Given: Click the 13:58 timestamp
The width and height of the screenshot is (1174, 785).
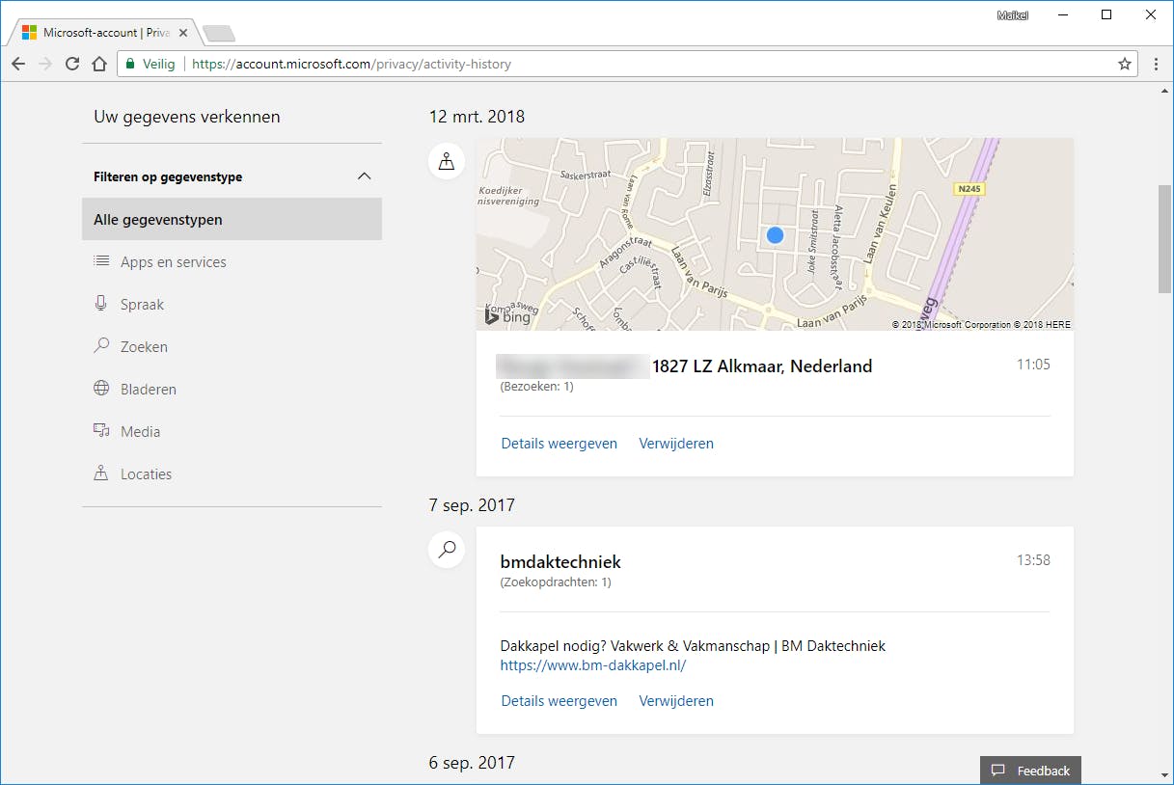Looking at the screenshot, I should tap(1033, 560).
